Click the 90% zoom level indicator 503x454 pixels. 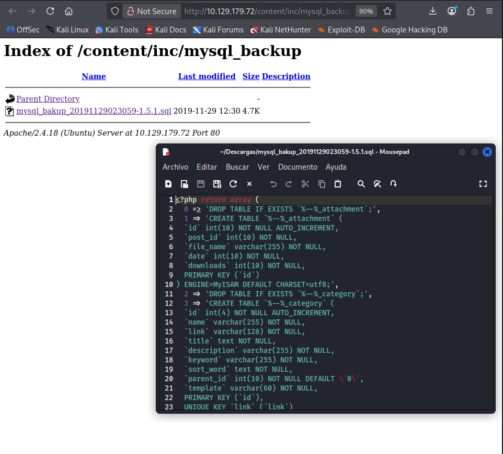[366, 11]
